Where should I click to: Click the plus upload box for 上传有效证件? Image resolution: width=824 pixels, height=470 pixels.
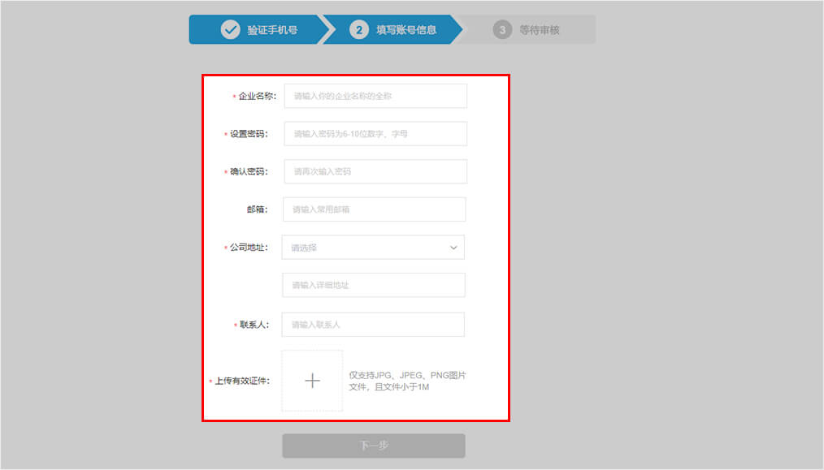[312, 381]
